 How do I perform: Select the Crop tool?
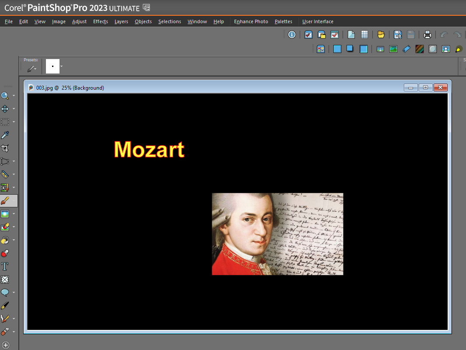click(5, 148)
